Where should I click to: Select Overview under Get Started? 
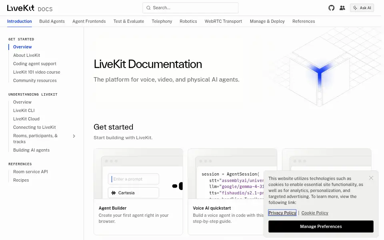(22, 47)
